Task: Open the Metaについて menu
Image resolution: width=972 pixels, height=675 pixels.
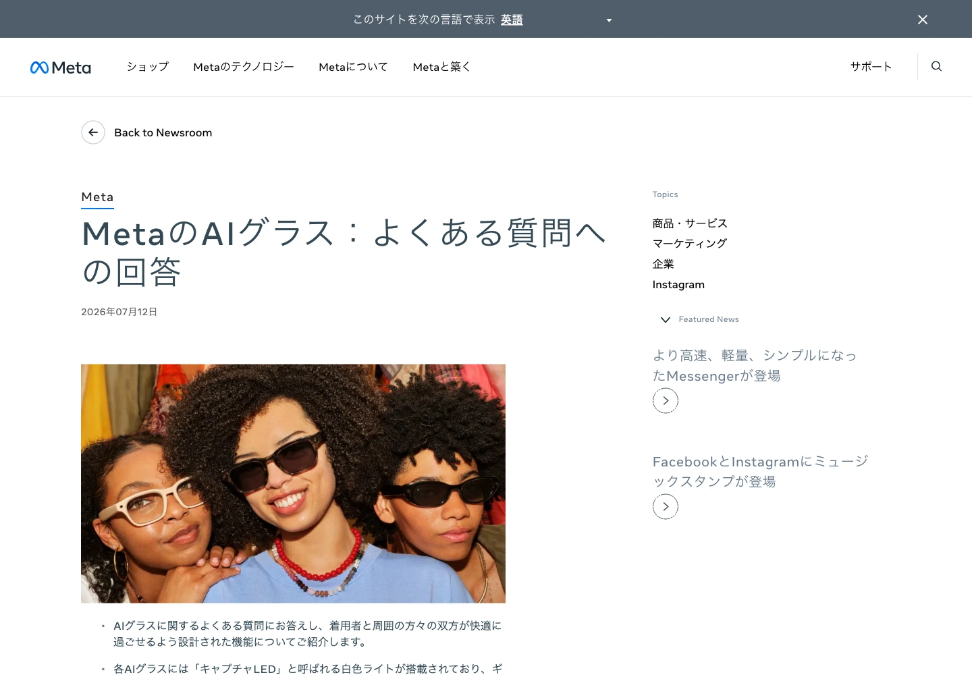Action: coord(353,67)
